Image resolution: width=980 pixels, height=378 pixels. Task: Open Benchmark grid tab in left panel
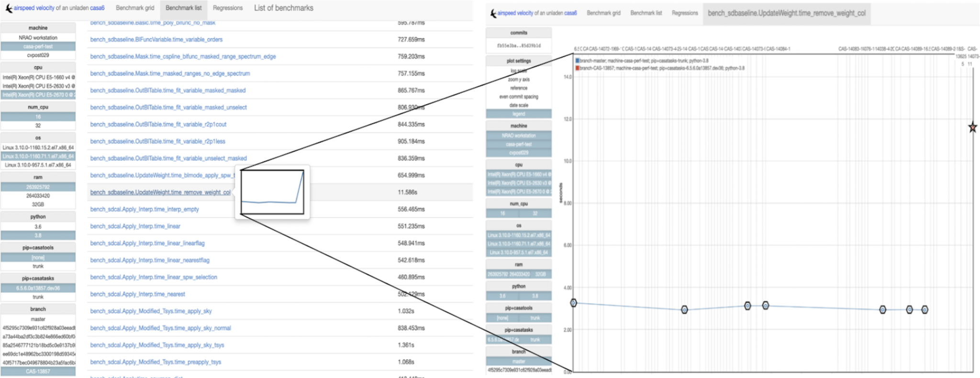[x=135, y=8]
